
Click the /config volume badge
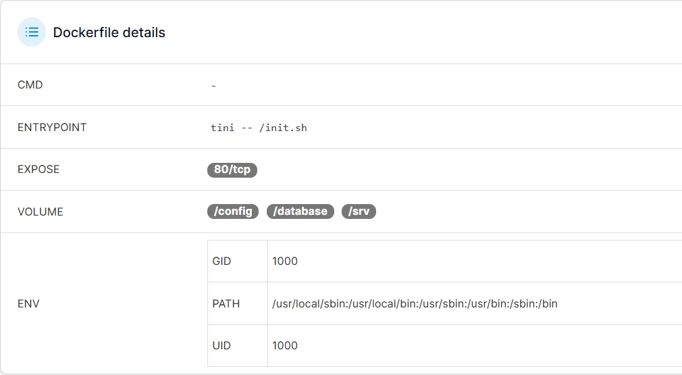[233, 211]
